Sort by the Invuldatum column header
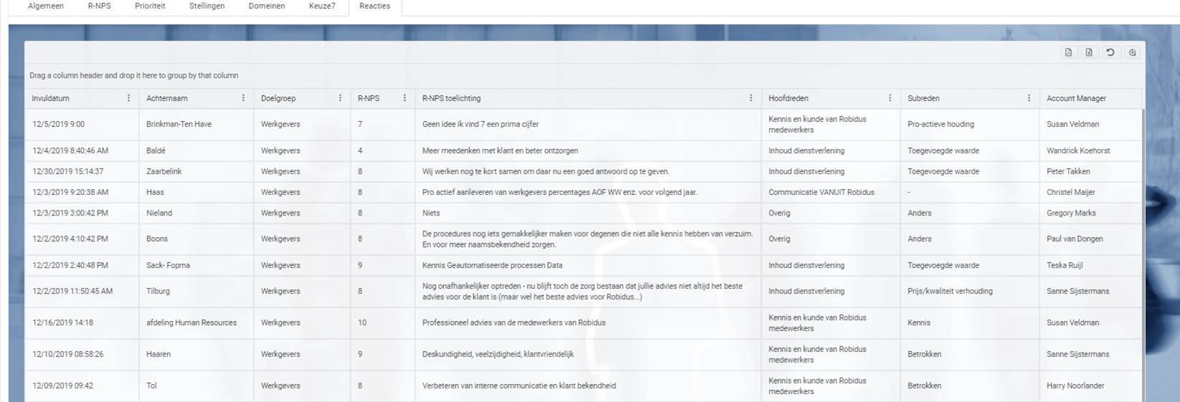The width and height of the screenshot is (1180, 402). point(50,98)
